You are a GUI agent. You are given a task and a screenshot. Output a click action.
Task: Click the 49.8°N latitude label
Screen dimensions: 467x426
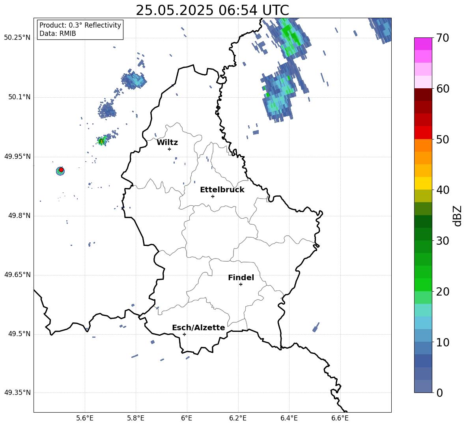[19, 216]
